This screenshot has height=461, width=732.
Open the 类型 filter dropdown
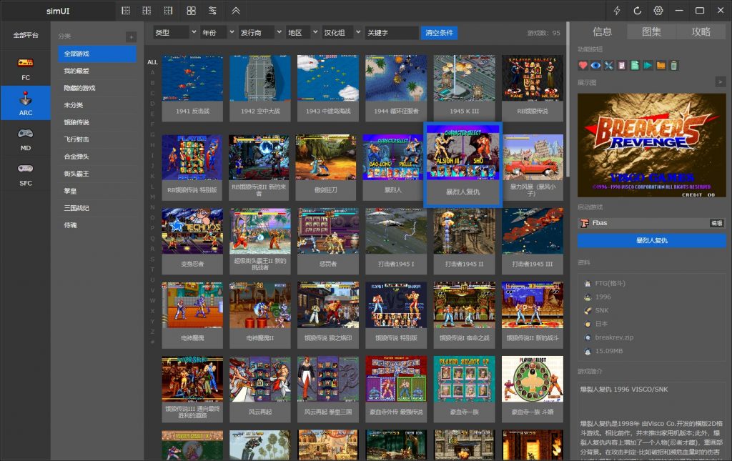click(x=174, y=33)
